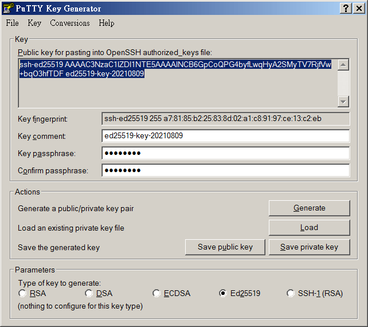Screen dimensions: 368x327
Task: Open the Key menu
Action: [34, 23]
